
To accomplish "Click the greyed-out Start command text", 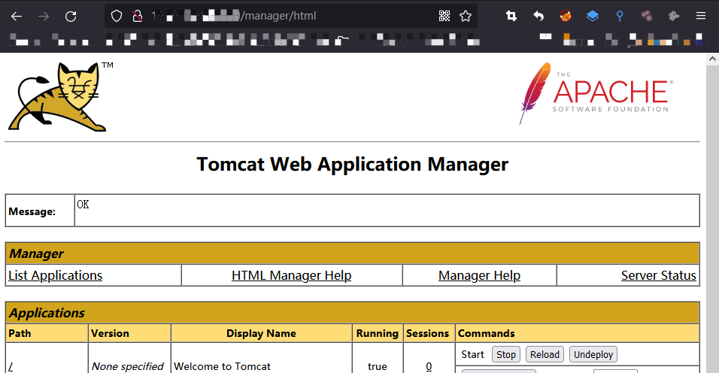I will (473, 355).
